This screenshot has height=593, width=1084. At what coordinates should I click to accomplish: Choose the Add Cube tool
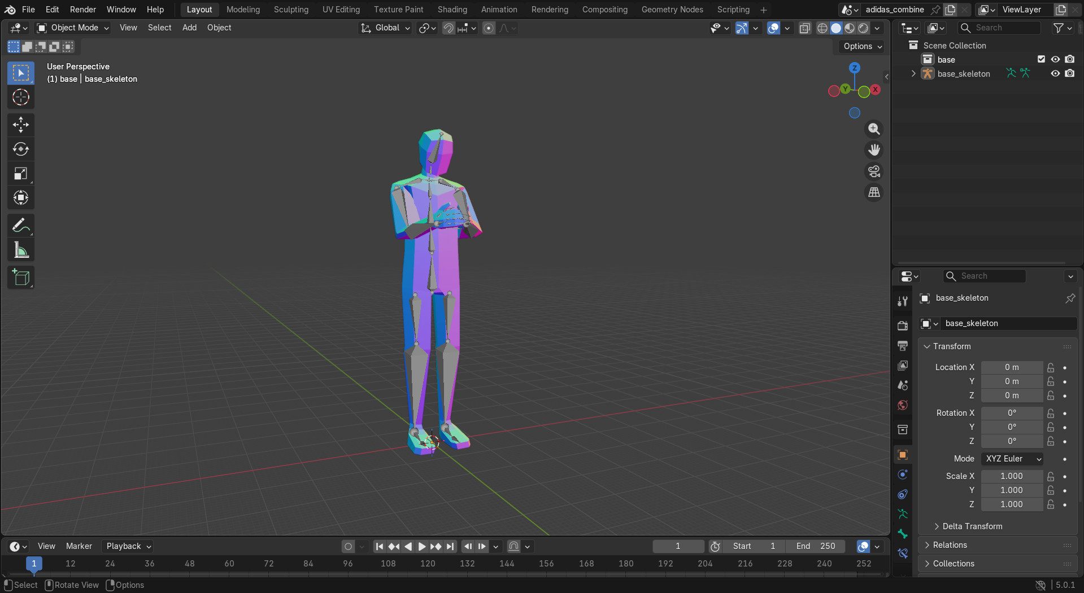pyautogui.click(x=21, y=278)
